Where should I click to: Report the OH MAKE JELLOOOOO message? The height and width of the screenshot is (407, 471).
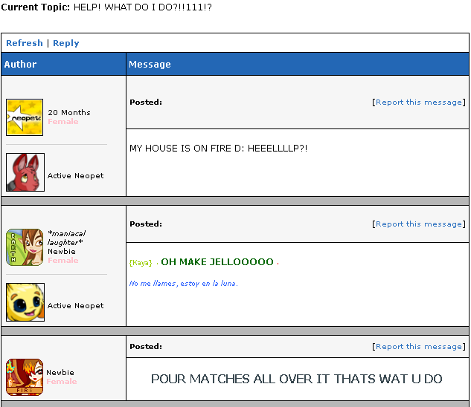click(x=419, y=224)
